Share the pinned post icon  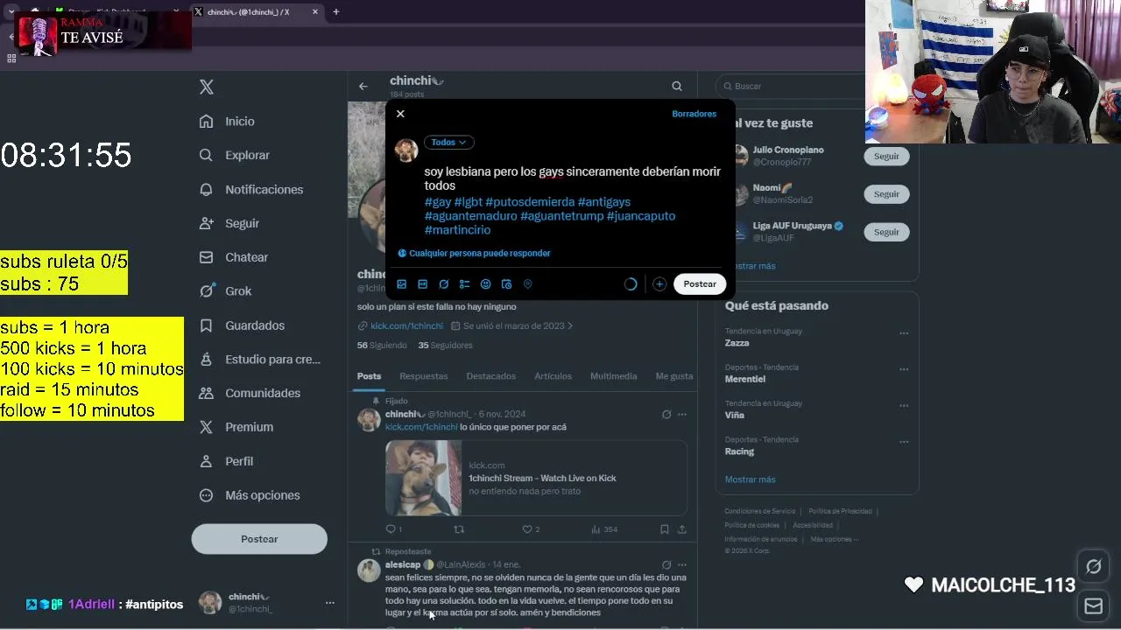[682, 529]
